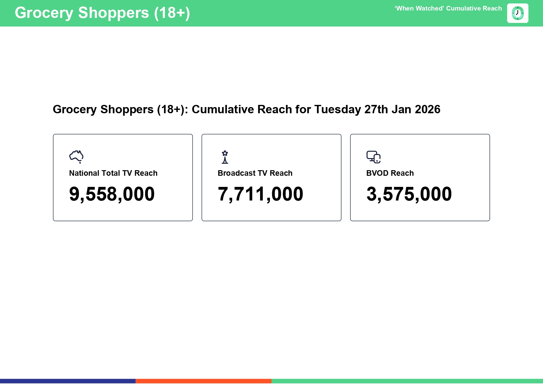Click the 9,558,000 reach figure
The width and height of the screenshot is (543, 384).
(112, 194)
